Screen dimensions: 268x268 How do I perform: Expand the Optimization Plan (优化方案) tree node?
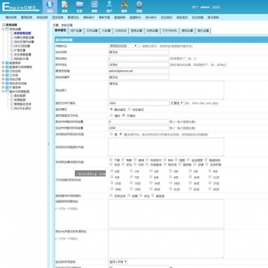(3, 79)
